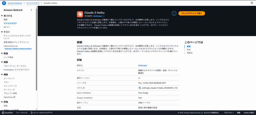The width and height of the screenshot is (256, 115).
Task: Open the three-dot more options menu
Action: point(174,13)
